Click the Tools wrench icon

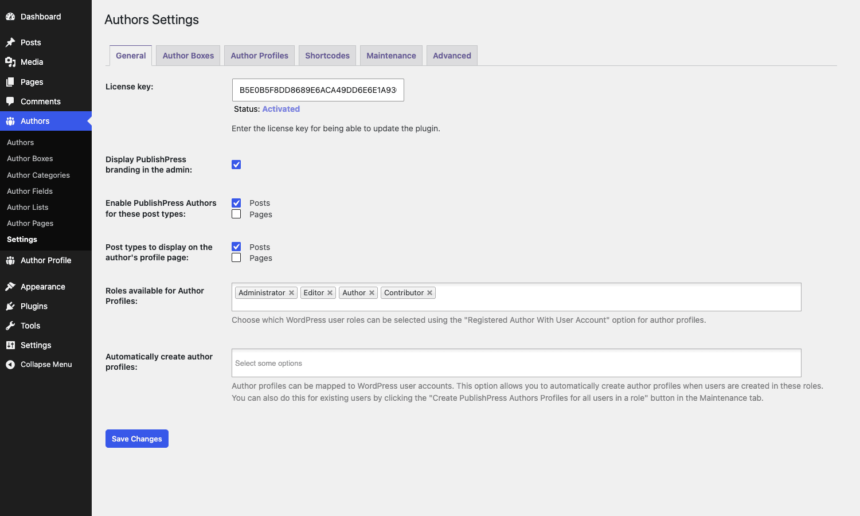(10, 326)
